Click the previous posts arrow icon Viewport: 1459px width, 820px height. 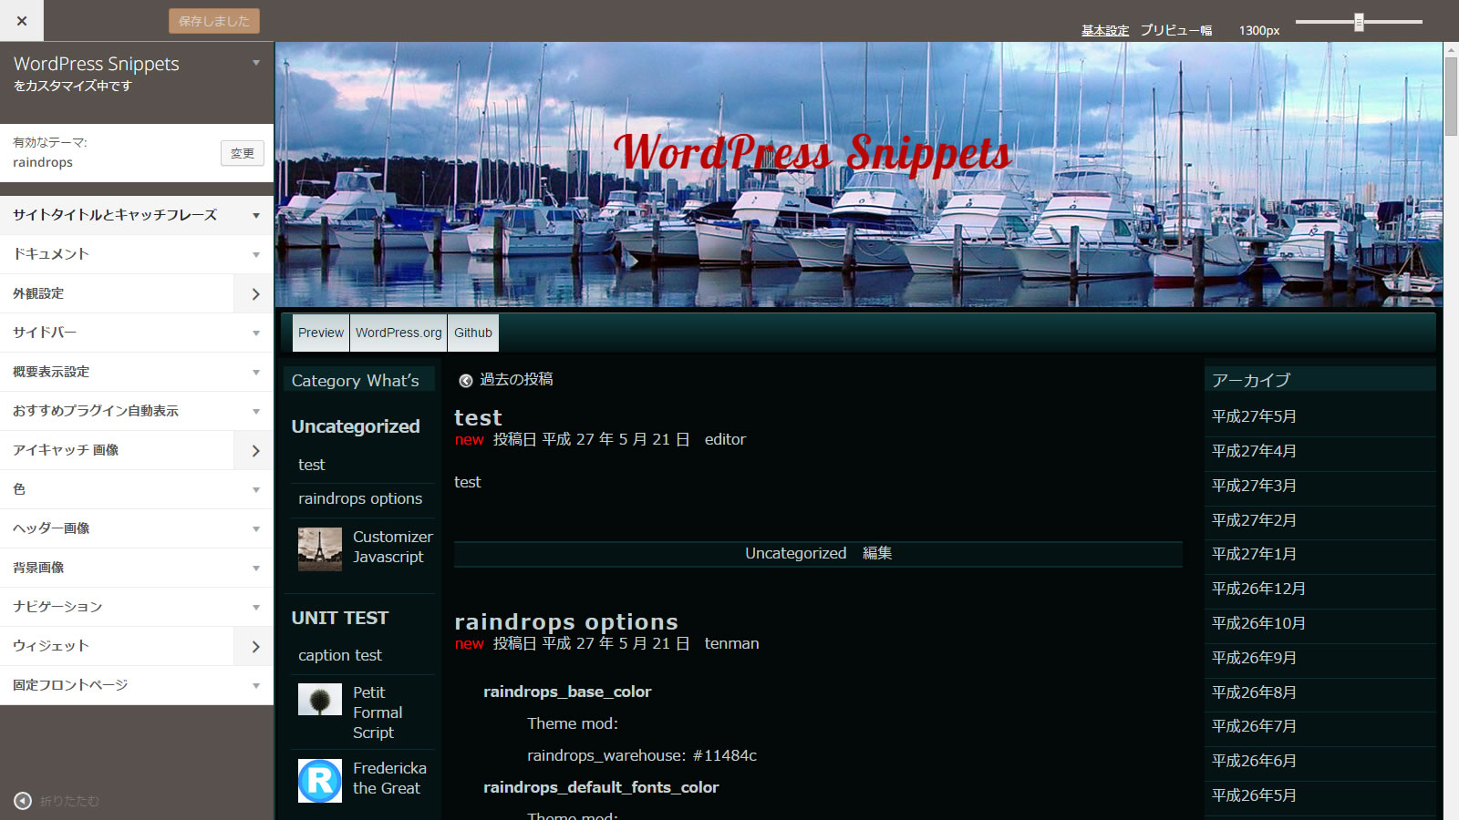click(x=466, y=381)
